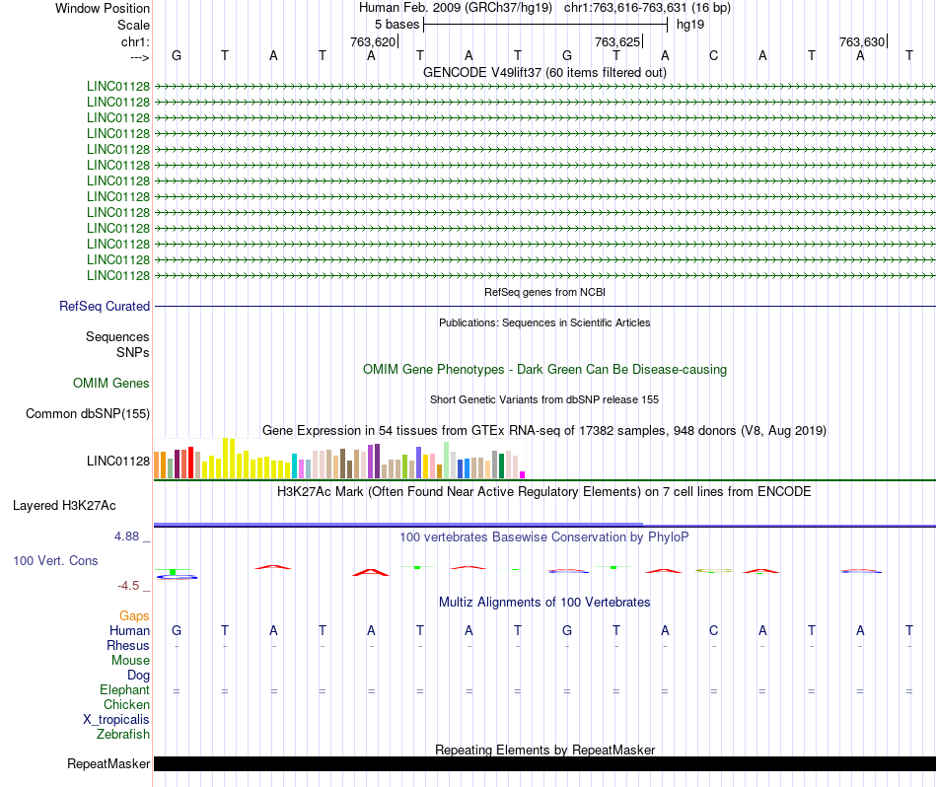Click the last LINC01128 transcript label
The height and width of the screenshot is (787, 937).
118,275
